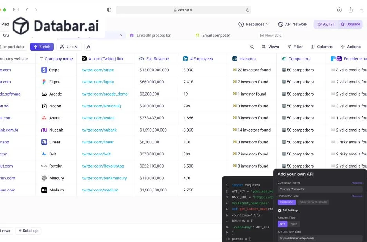Click the browser share icon
Screen dimensions: 367x242
pos(351,9)
